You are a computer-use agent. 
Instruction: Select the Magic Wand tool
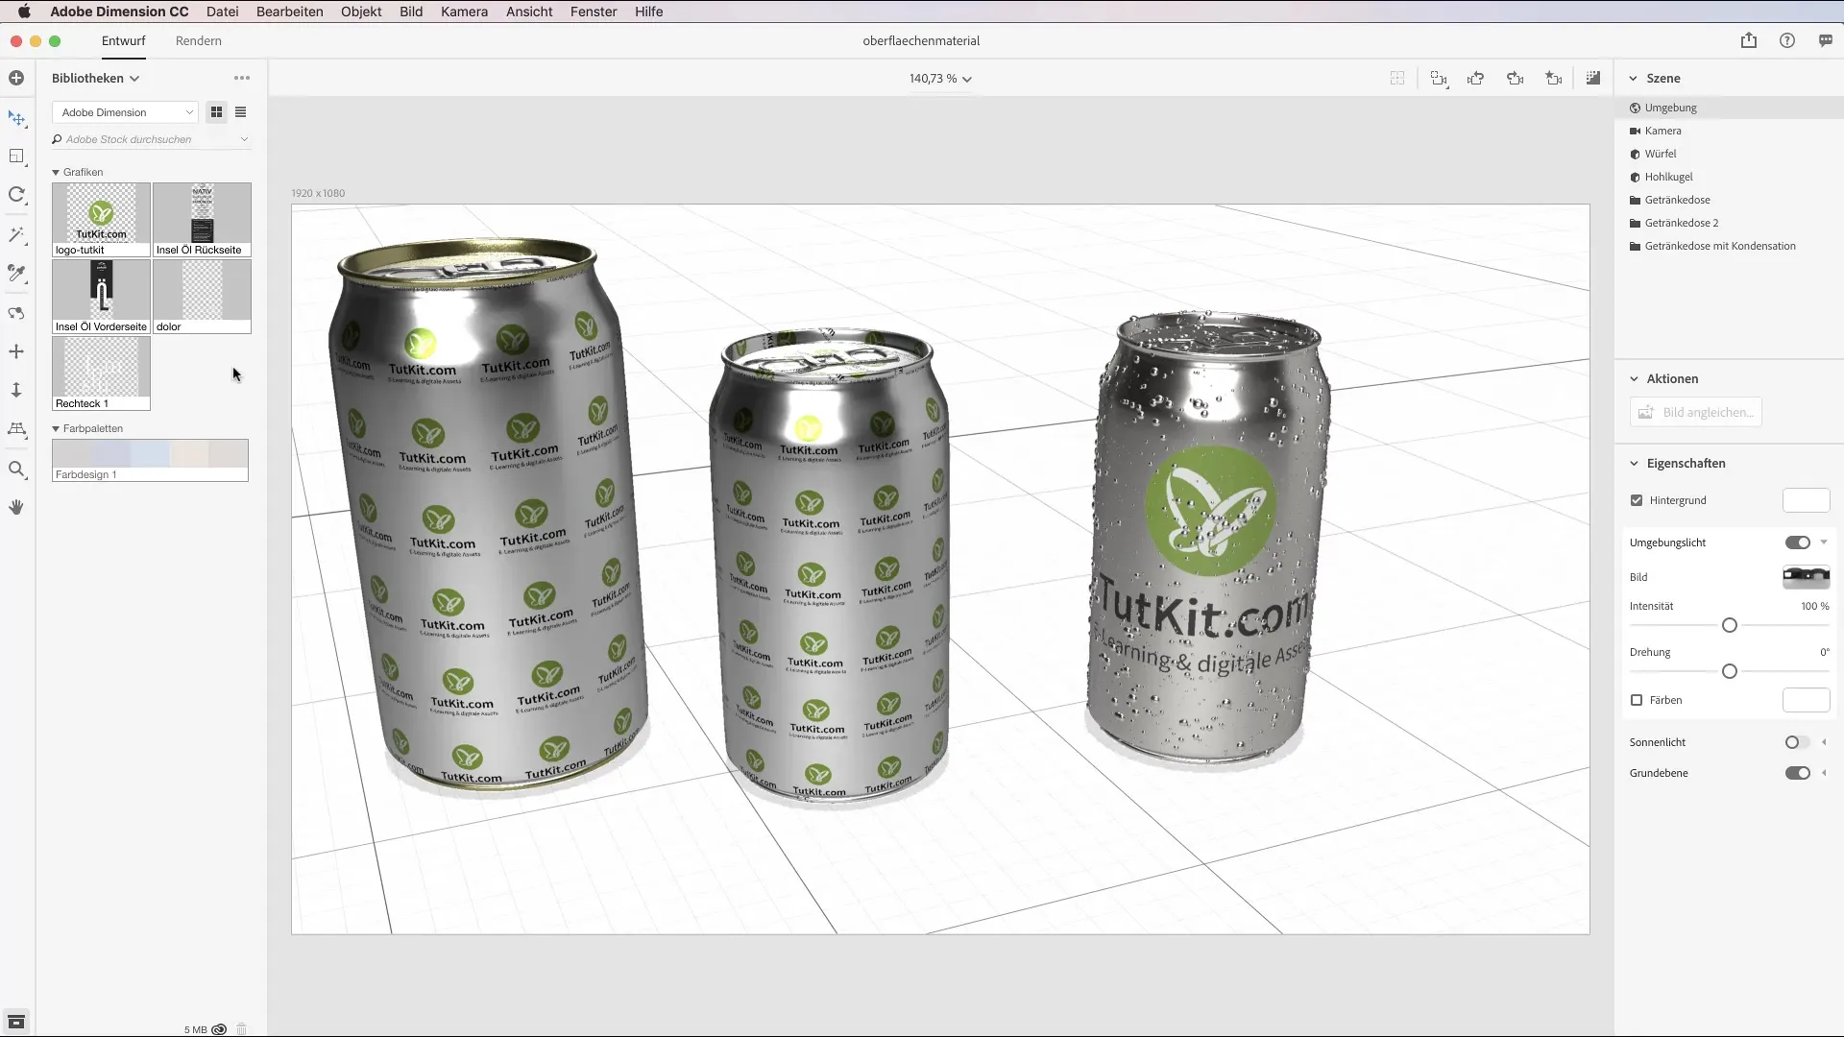point(16,235)
